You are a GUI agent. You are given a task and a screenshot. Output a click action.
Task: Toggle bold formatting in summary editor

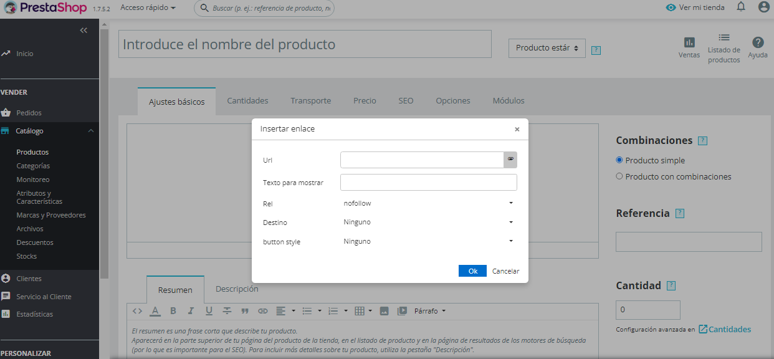(x=173, y=310)
